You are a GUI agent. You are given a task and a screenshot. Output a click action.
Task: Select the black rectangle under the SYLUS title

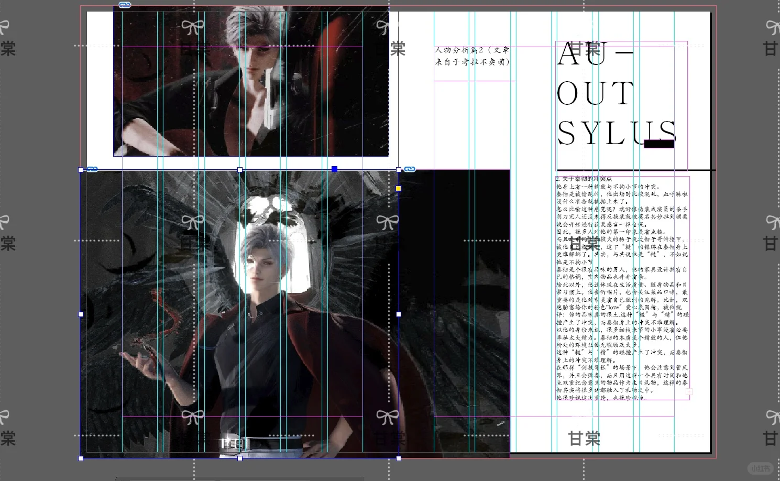pos(659,144)
